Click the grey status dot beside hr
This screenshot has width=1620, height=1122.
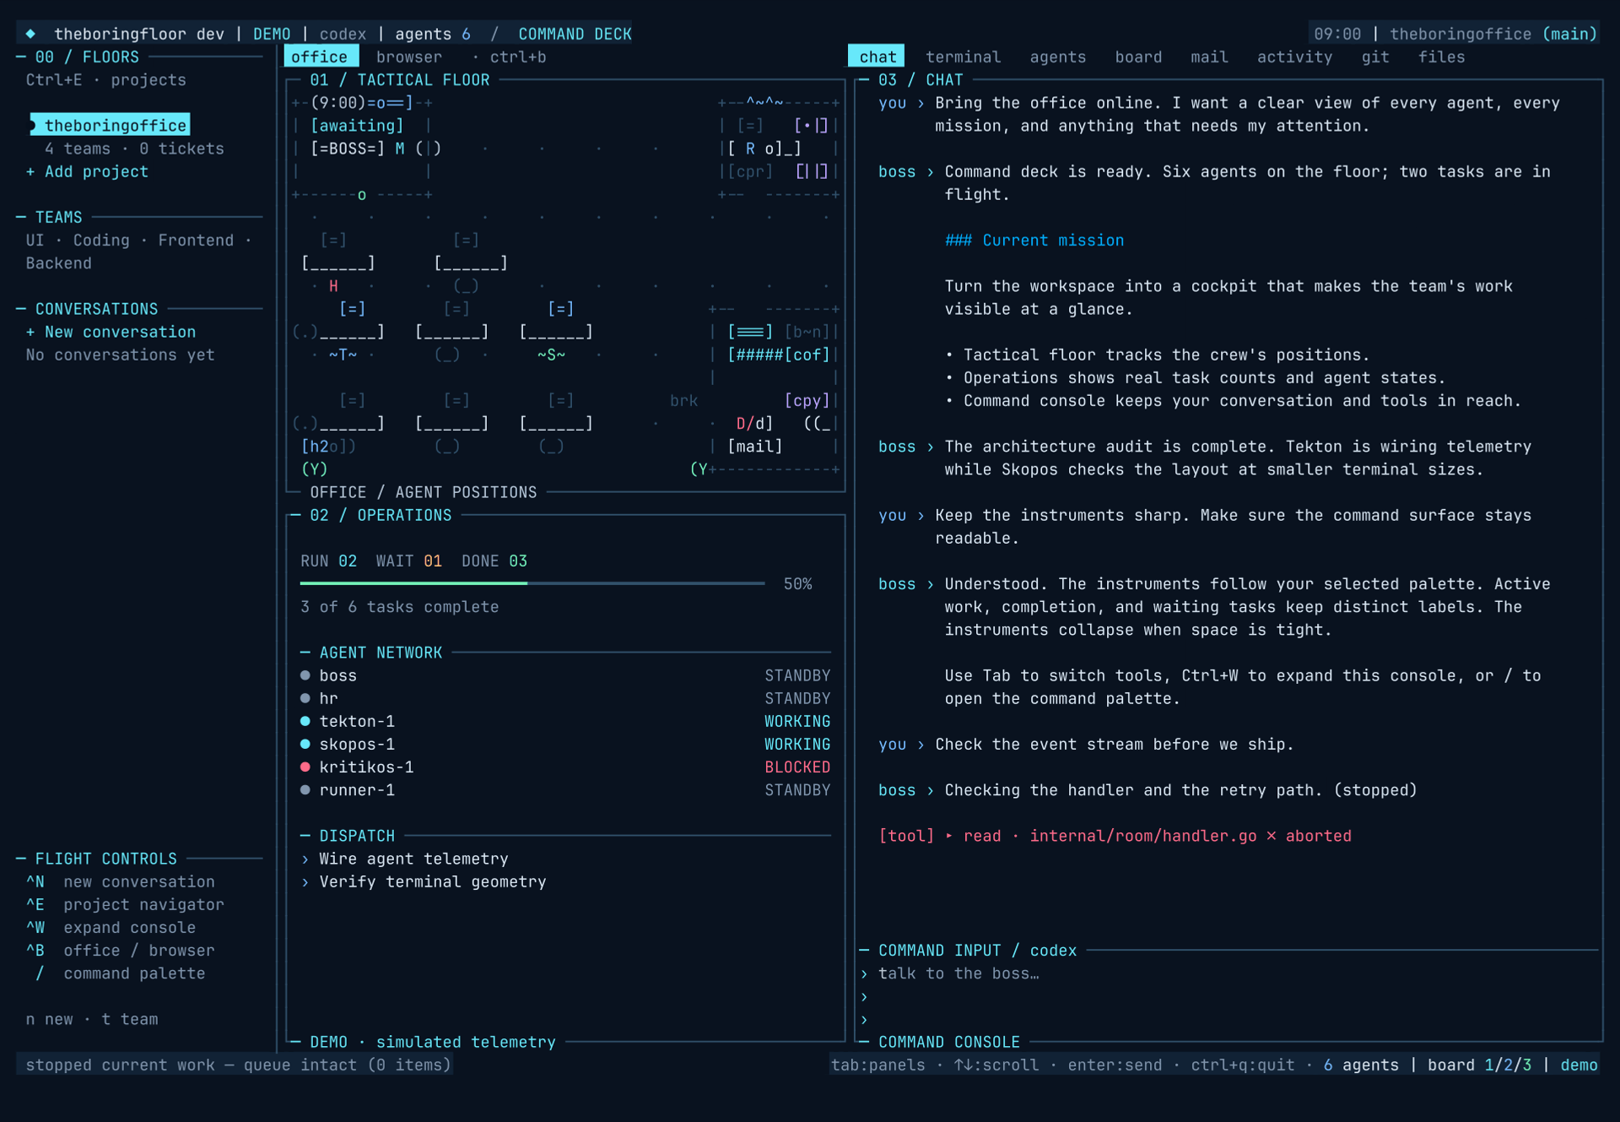coord(305,699)
